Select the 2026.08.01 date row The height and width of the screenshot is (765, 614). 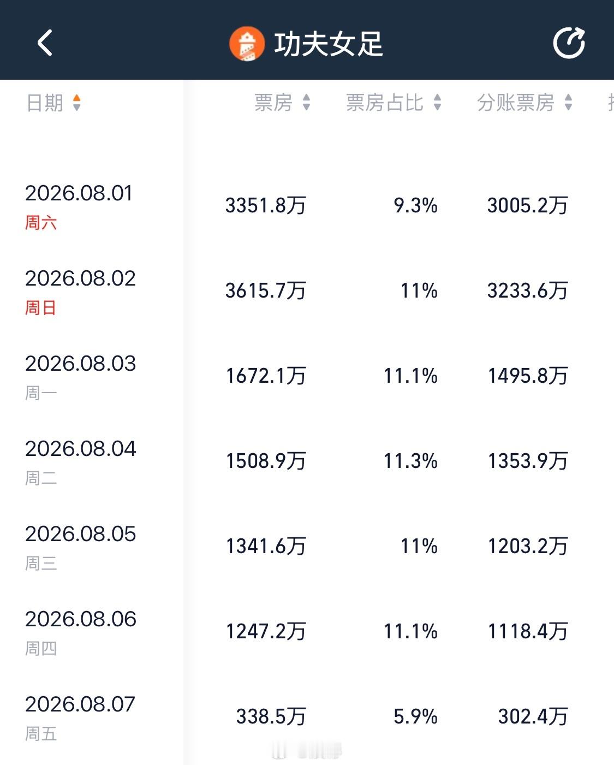[307, 206]
